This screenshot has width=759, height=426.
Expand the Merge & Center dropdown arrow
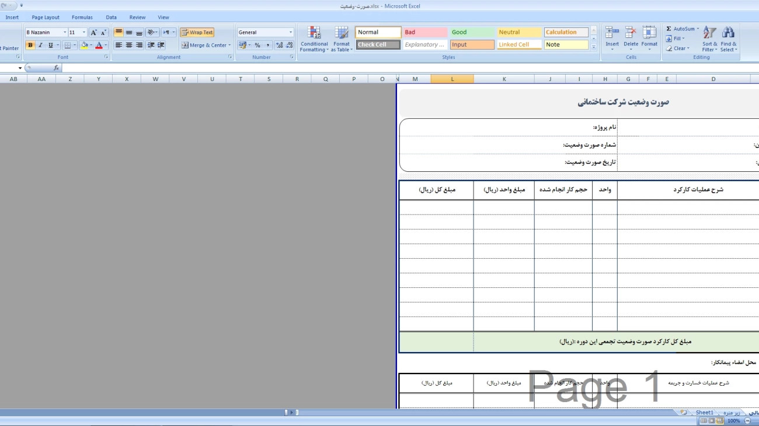[230, 45]
